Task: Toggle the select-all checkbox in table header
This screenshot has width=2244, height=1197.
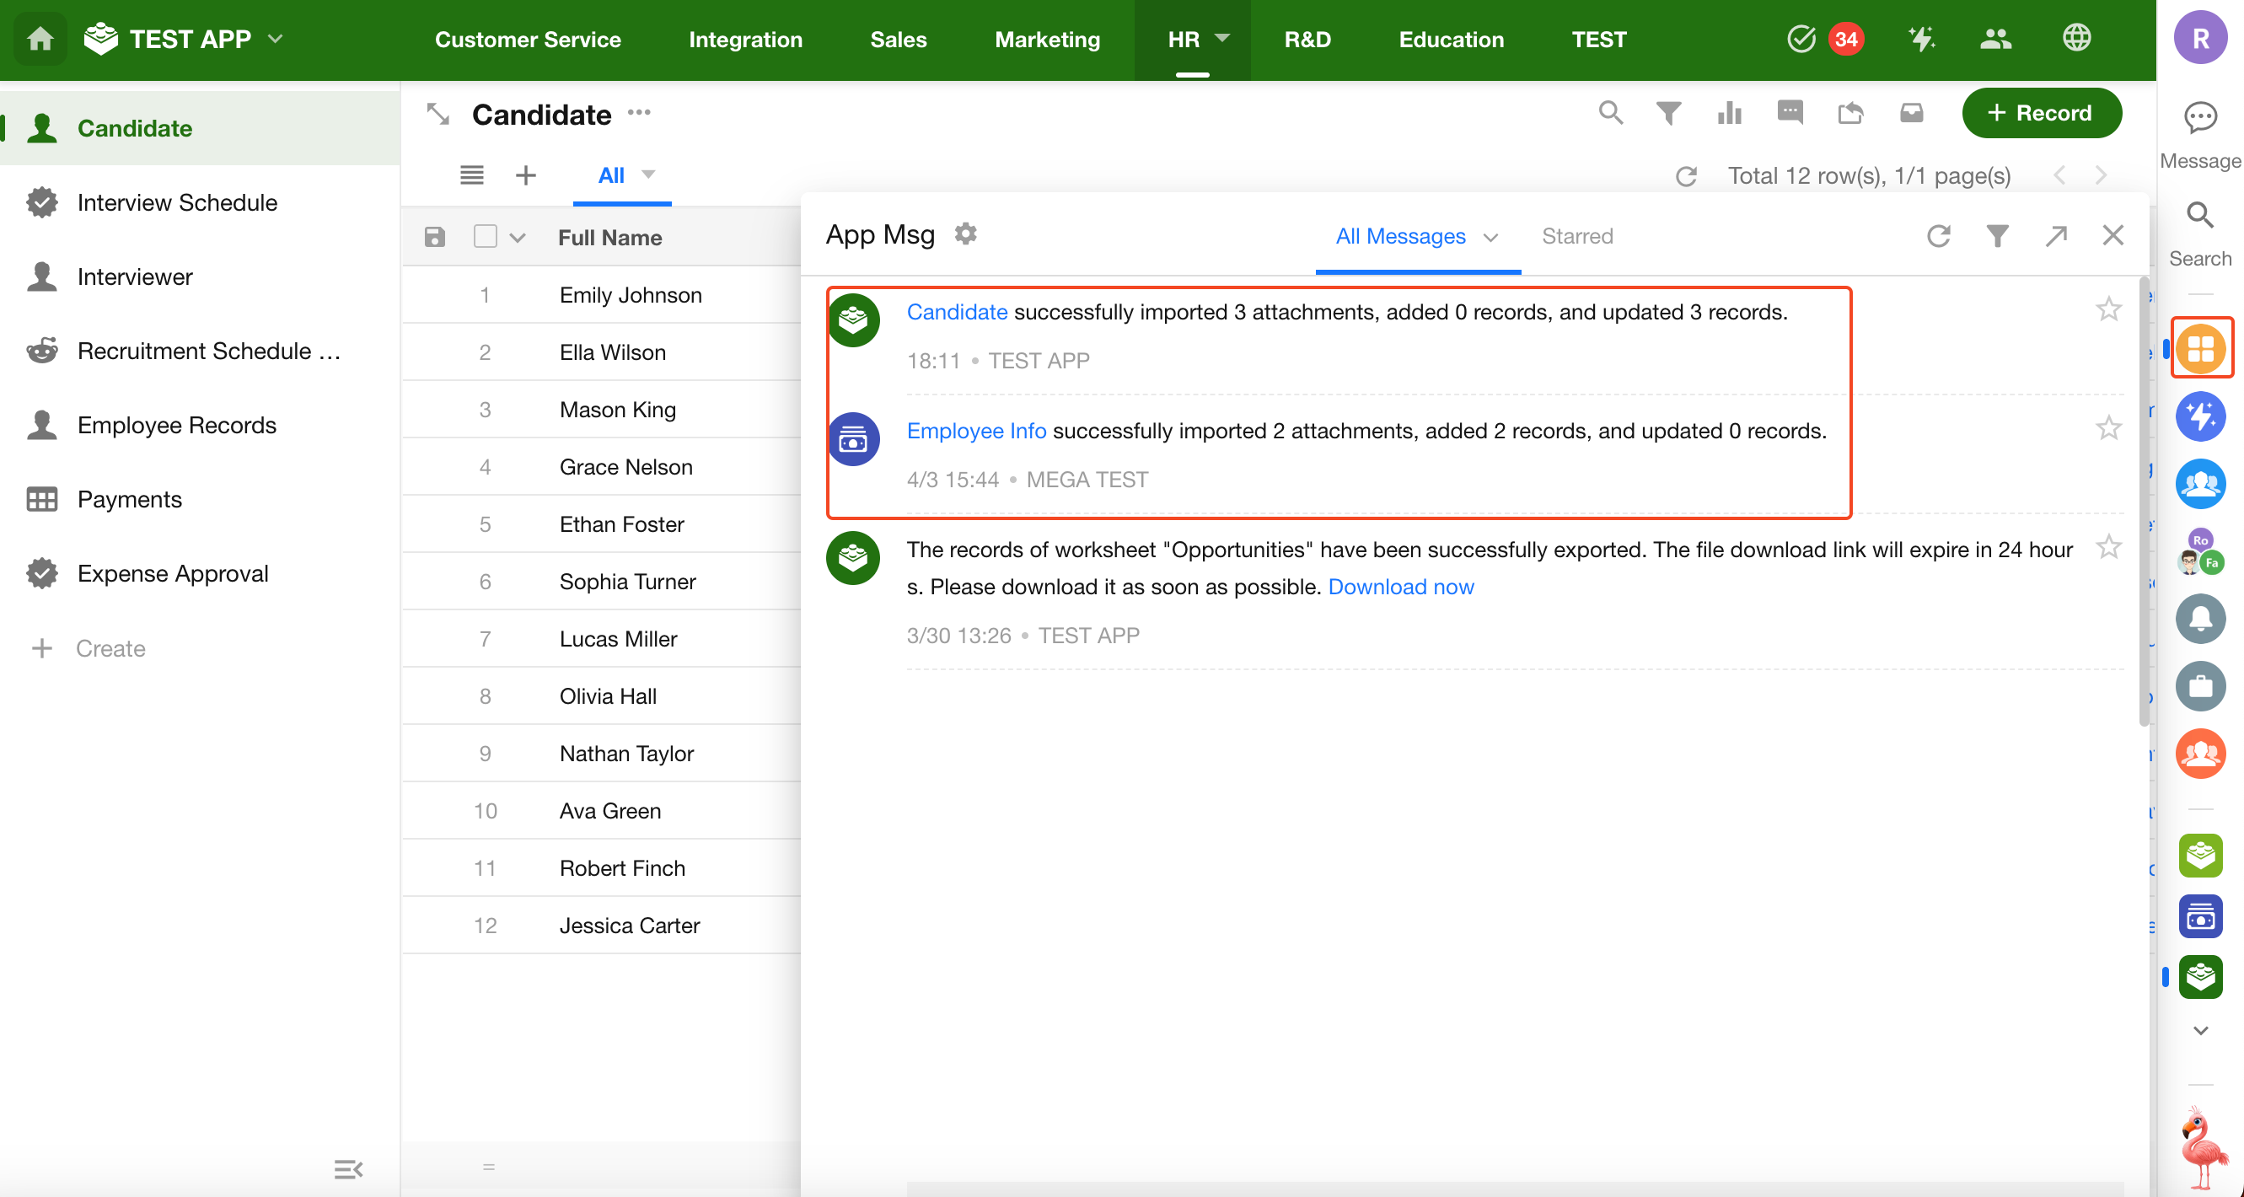Action: click(486, 237)
